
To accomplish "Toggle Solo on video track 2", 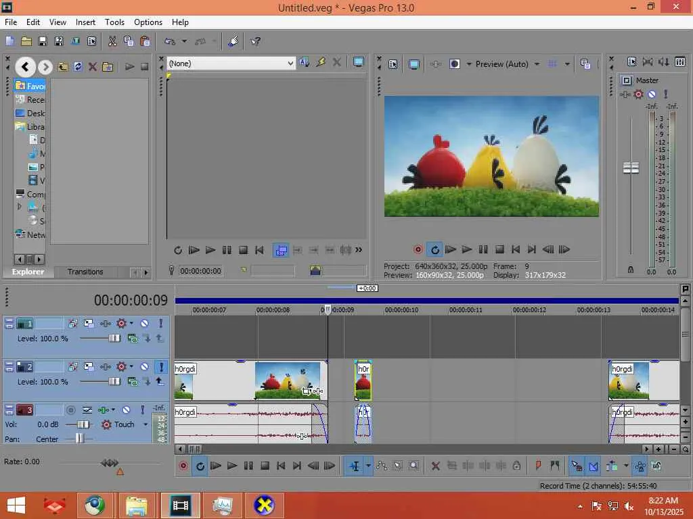I will [161, 367].
